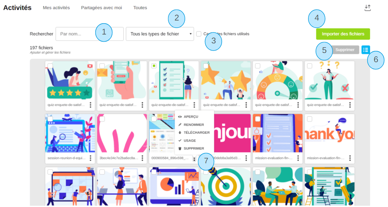Tick 'Cacher les fichiers utilisés' checkbox

click(199, 34)
